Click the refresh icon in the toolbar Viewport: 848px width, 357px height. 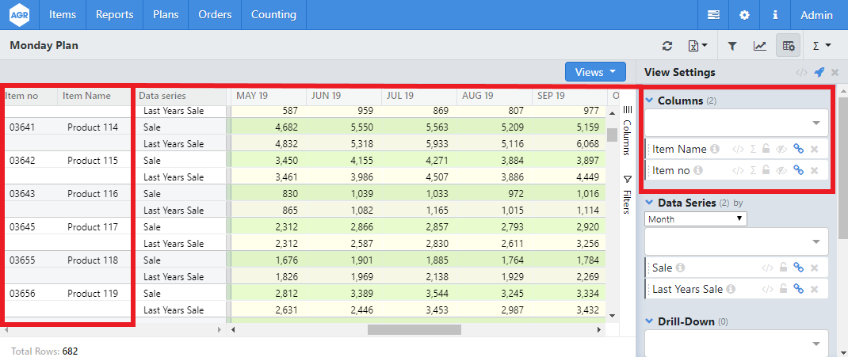(667, 46)
